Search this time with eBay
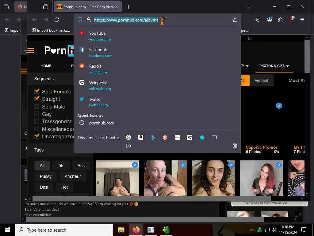 tap(178, 137)
